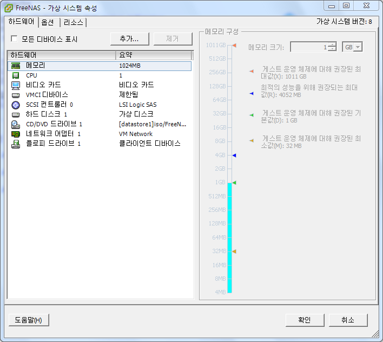The image size is (383, 342).
Task: Click the 512GB scale label
Action: [x=217, y=59]
